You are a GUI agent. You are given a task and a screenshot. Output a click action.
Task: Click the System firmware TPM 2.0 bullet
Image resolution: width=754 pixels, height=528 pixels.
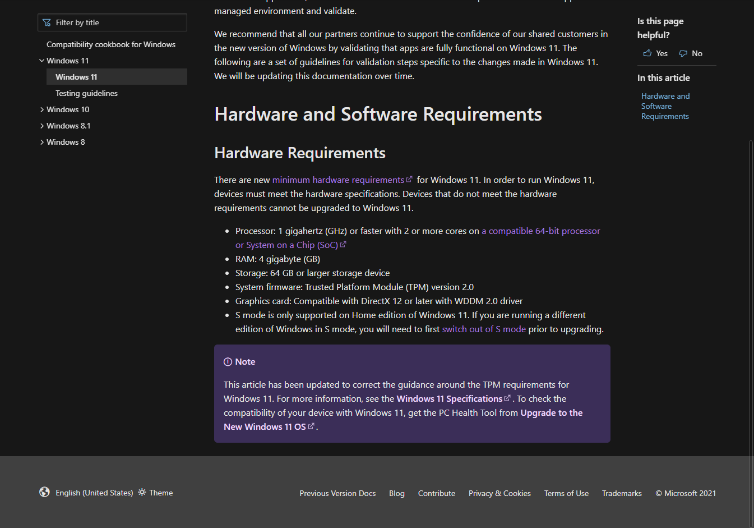pos(354,287)
